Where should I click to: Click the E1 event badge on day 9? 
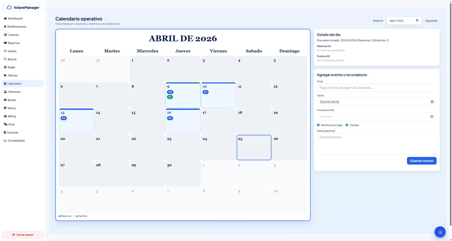pos(170,97)
